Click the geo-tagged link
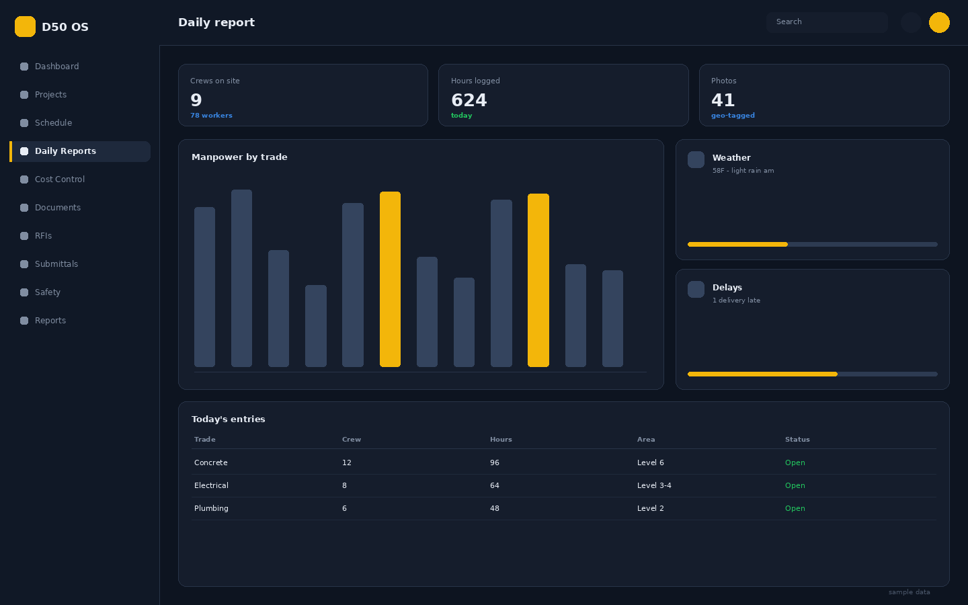This screenshot has width=968, height=605. pos(733,116)
